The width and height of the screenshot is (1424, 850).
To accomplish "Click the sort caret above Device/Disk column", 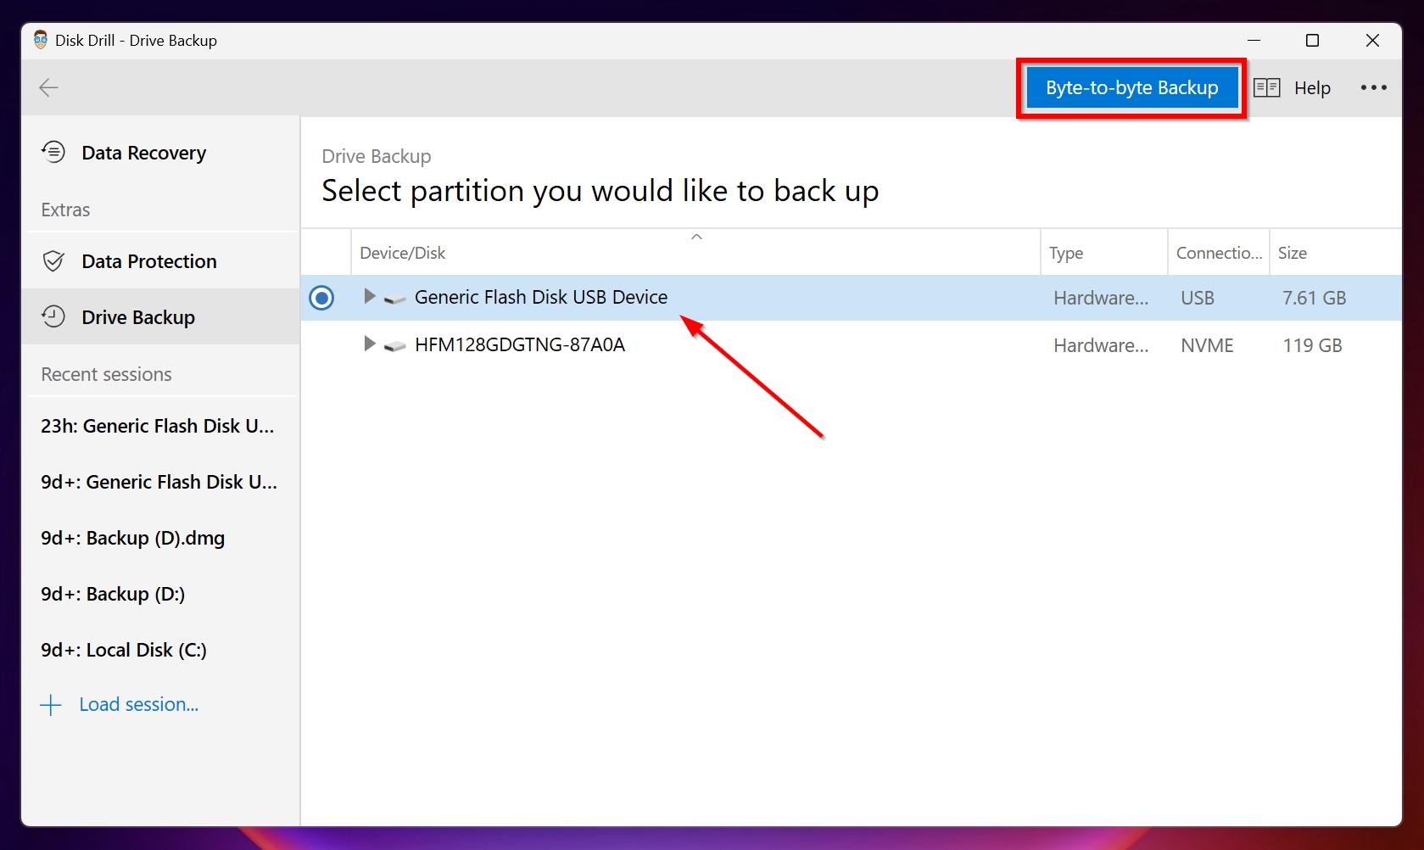I will tap(696, 237).
